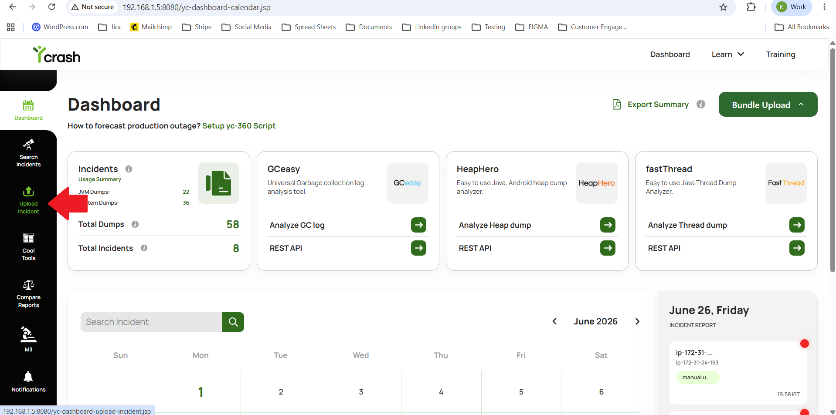Open Search Incidents from the sidebar
Screen dimensions: 836x415
pos(28,153)
